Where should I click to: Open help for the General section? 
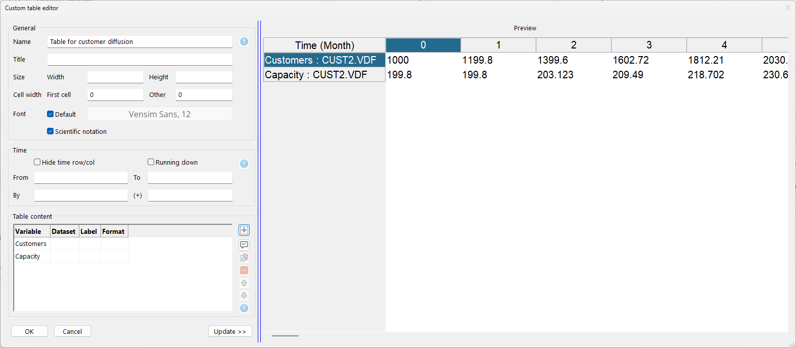[x=244, y=41]
